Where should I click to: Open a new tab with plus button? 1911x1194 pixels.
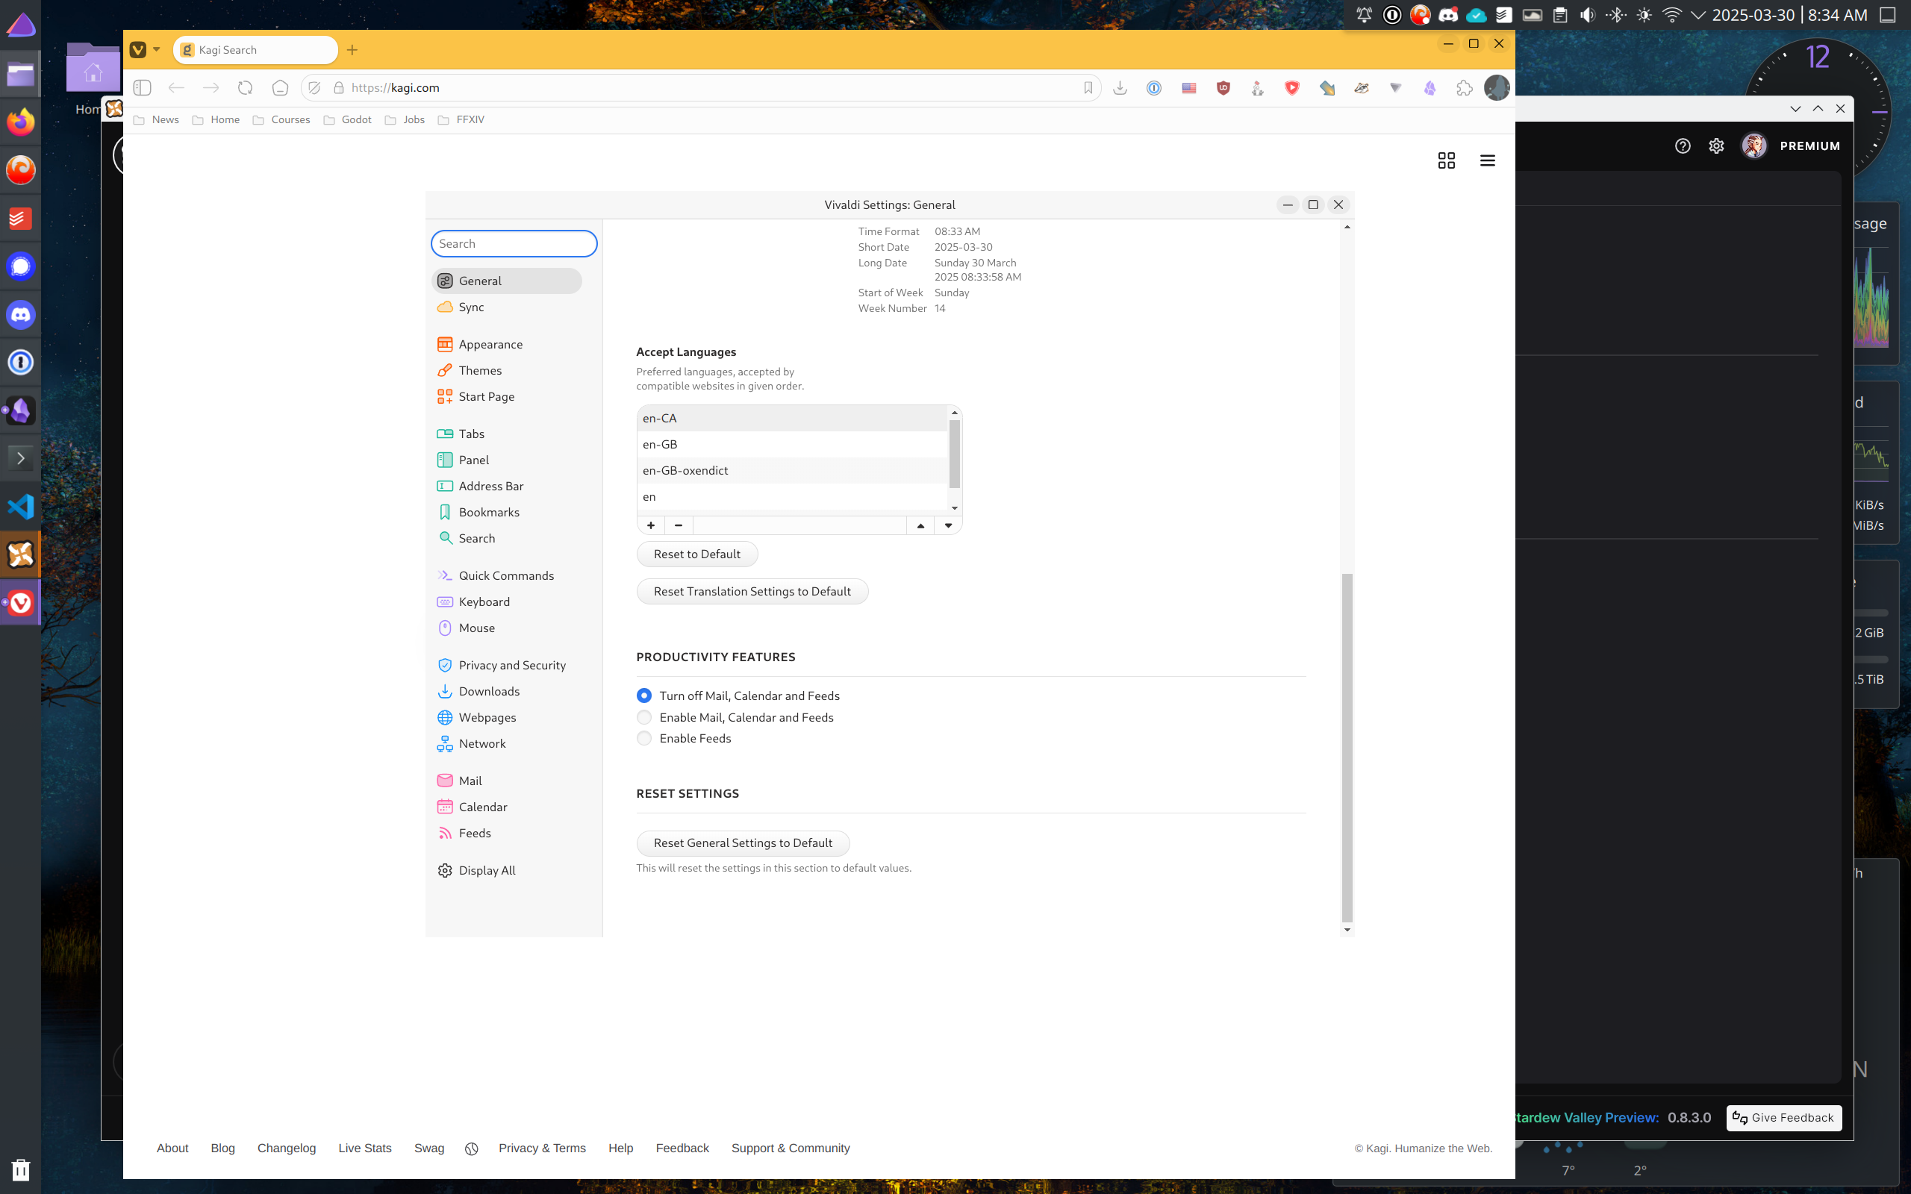point(352,50)
